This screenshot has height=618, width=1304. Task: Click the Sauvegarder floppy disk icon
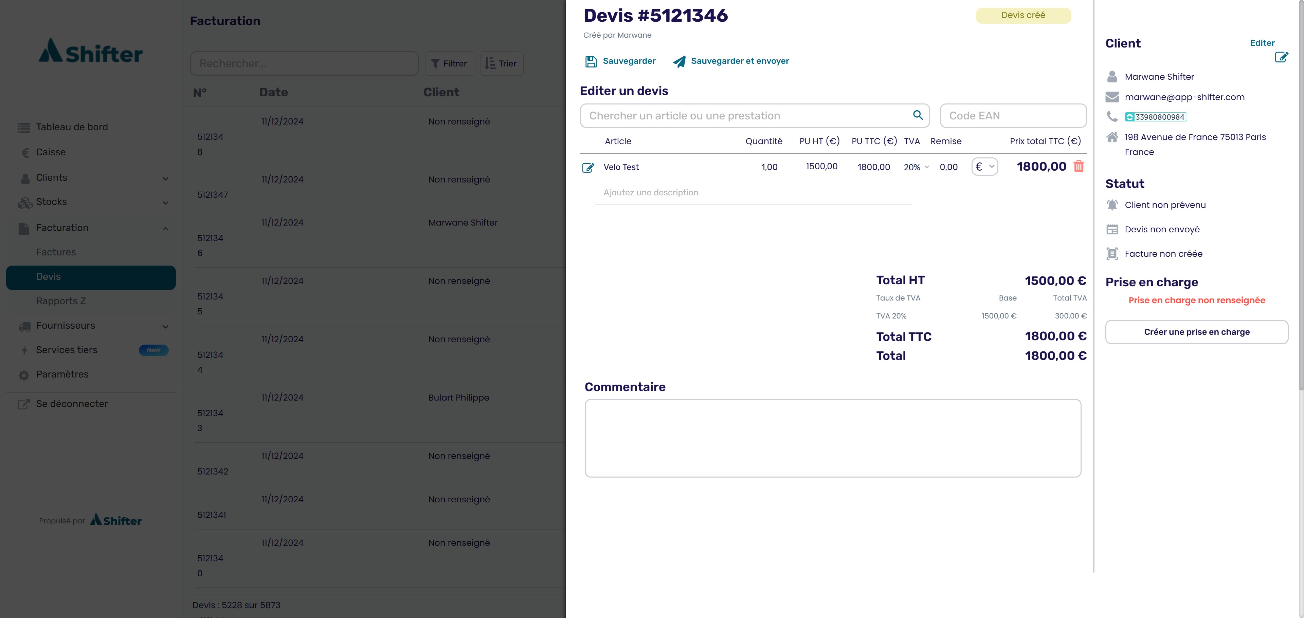[591, 61]
